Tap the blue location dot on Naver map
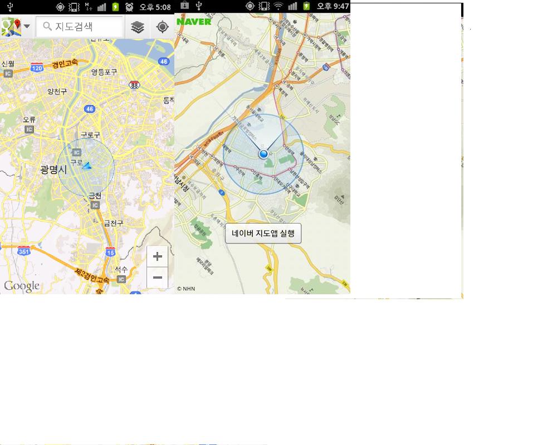 [263, 154]
